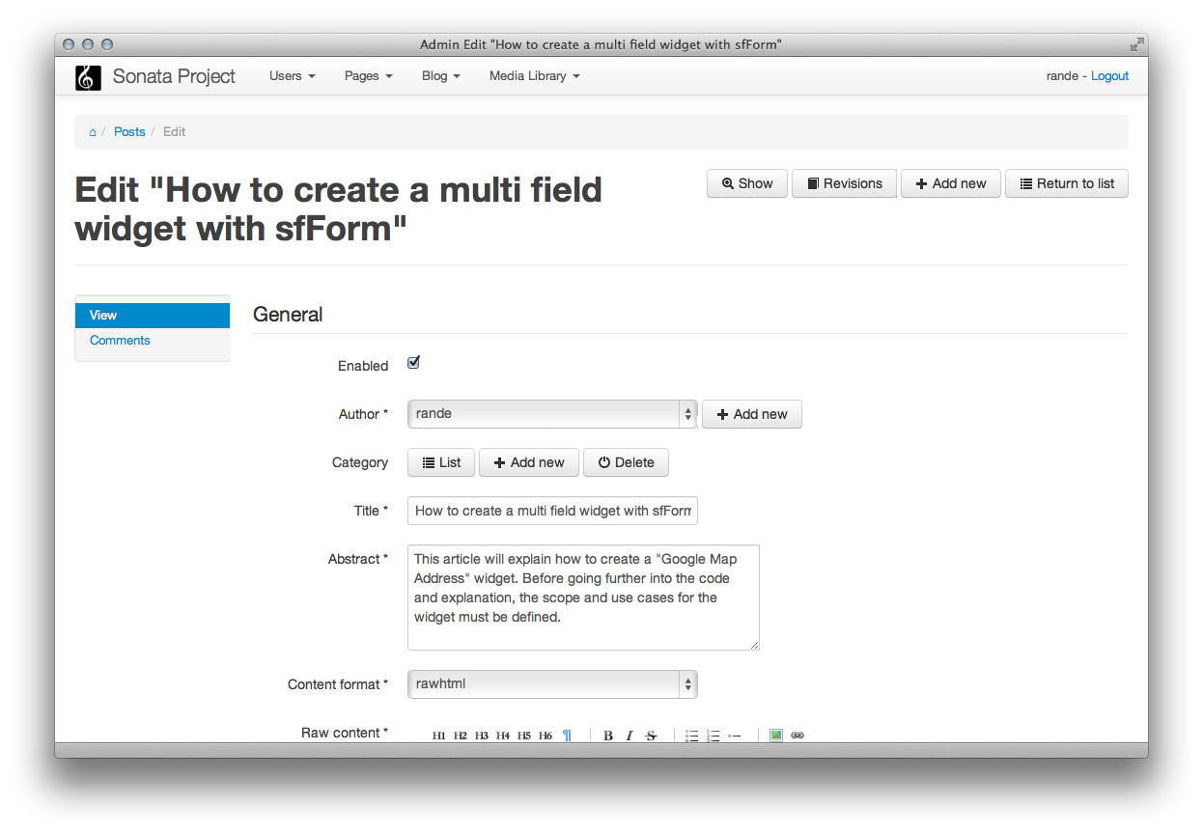Screen dimensions: 1203x834
Task: Click the Revisions button
Action: (x=844, y=183)
